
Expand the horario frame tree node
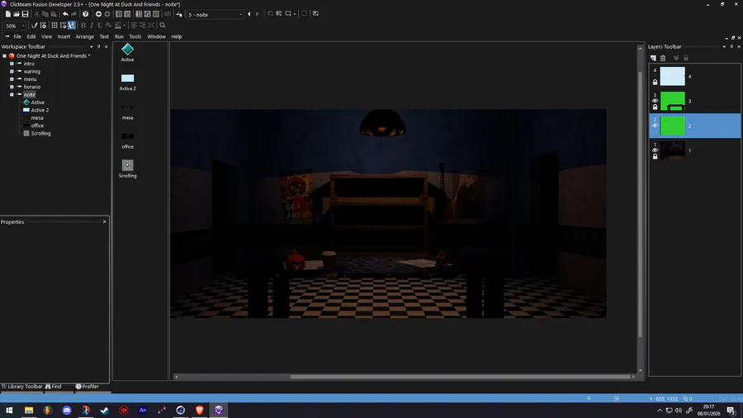pos(12,87)
